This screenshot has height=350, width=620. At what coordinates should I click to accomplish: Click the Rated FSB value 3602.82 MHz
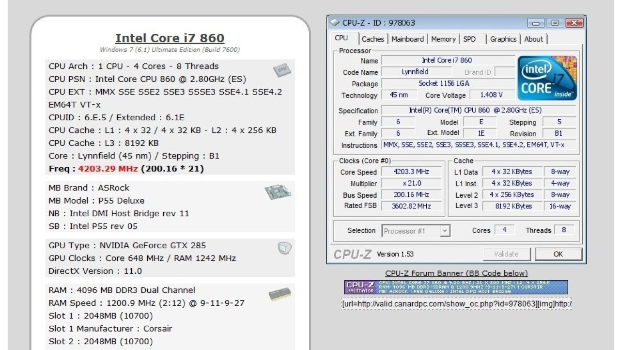pos(412,206)
